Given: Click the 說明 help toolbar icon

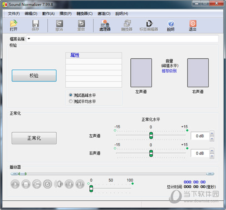Looking at the screenshot, I should tap(171, 26).
